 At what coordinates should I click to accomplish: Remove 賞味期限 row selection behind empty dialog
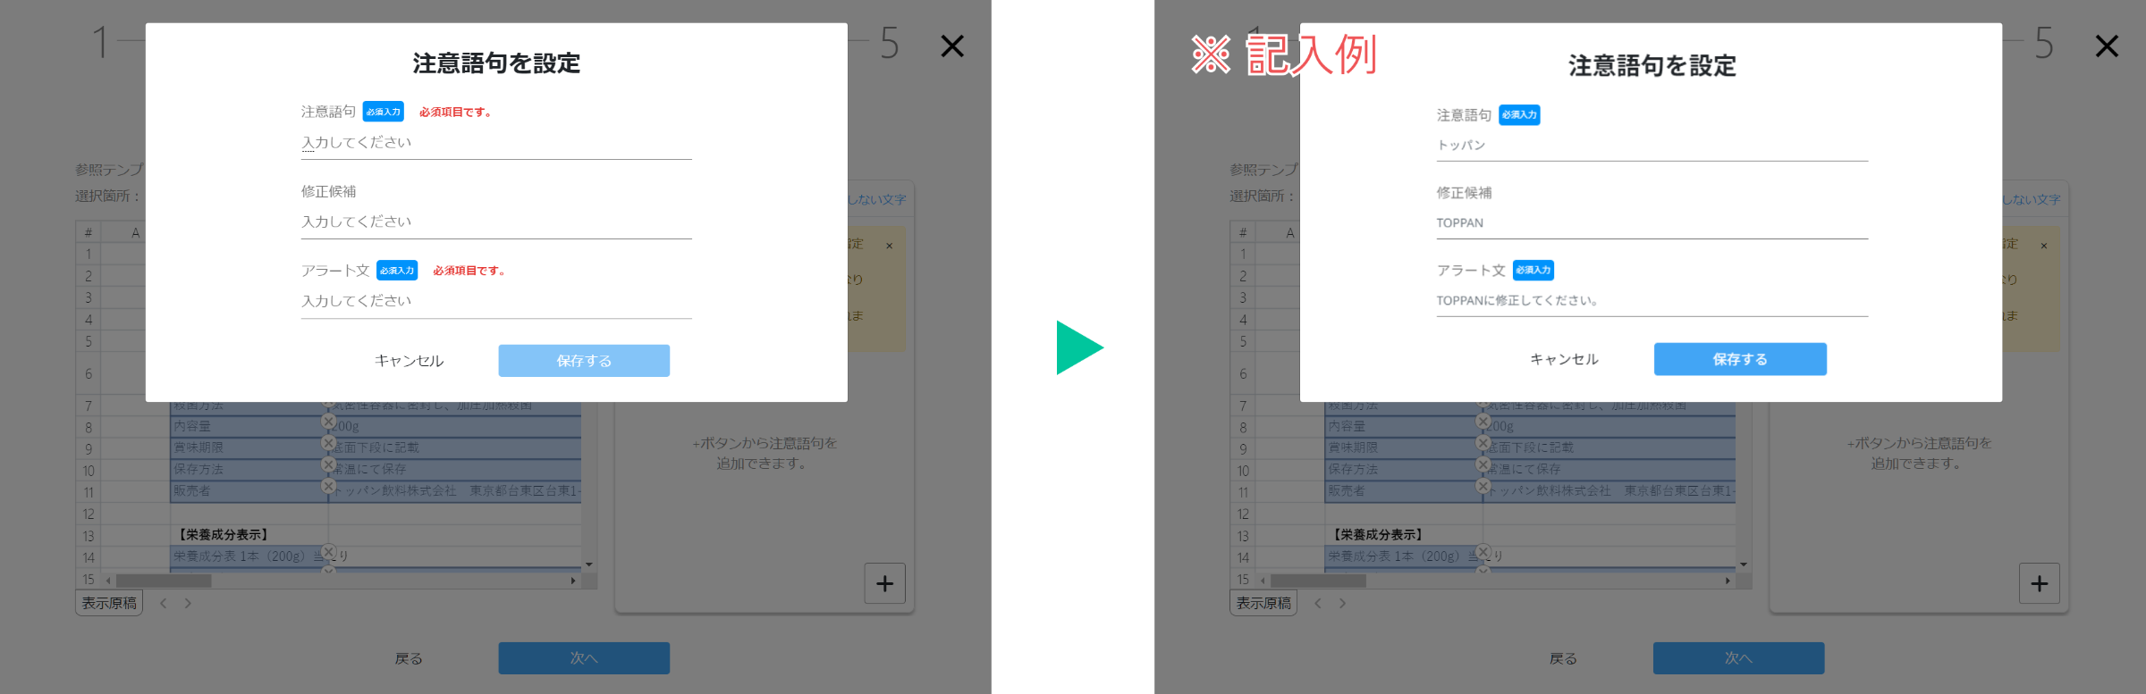tap(328, 443)
